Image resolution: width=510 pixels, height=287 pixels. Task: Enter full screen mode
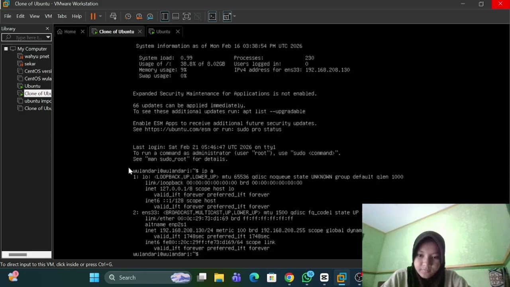tap(186, 16)
